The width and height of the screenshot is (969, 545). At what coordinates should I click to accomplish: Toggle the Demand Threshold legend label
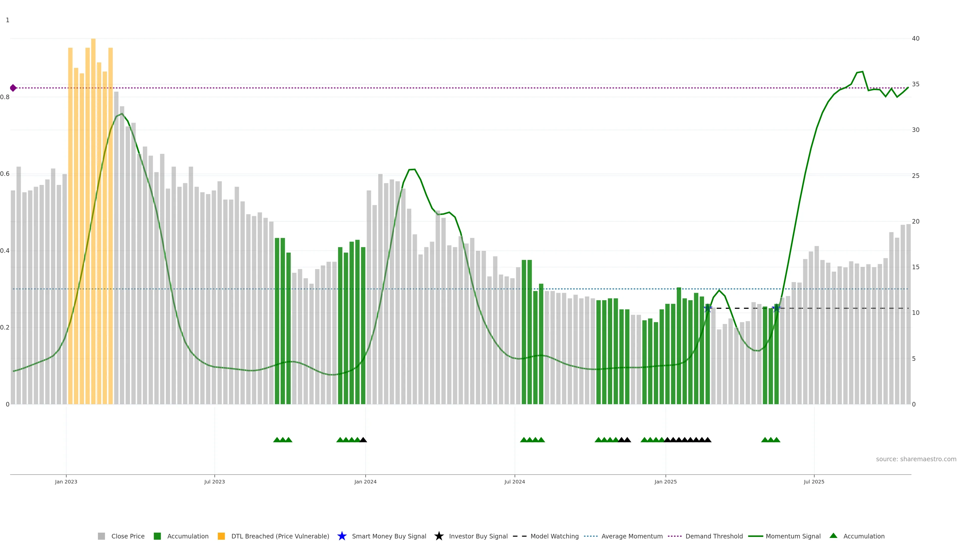pos(714,536)
